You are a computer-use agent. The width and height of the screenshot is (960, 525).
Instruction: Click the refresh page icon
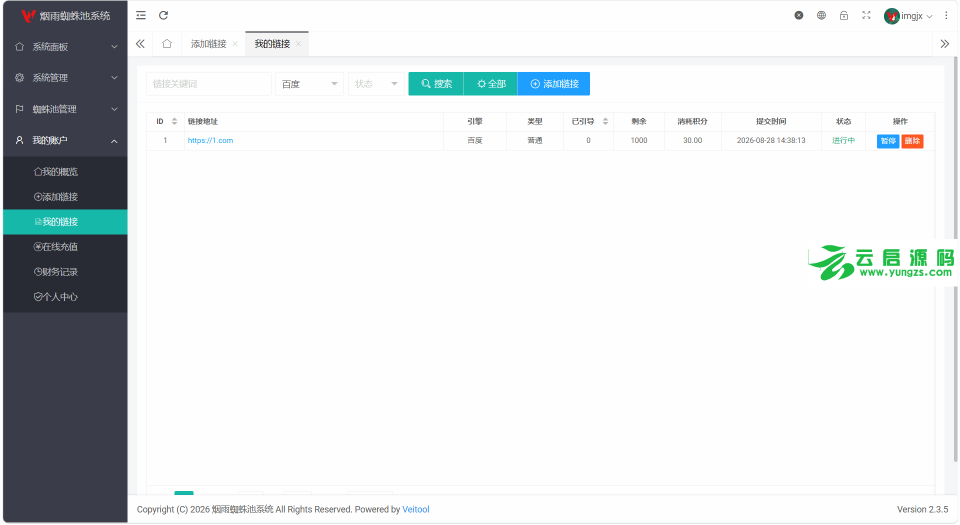[x=163, y=15]
